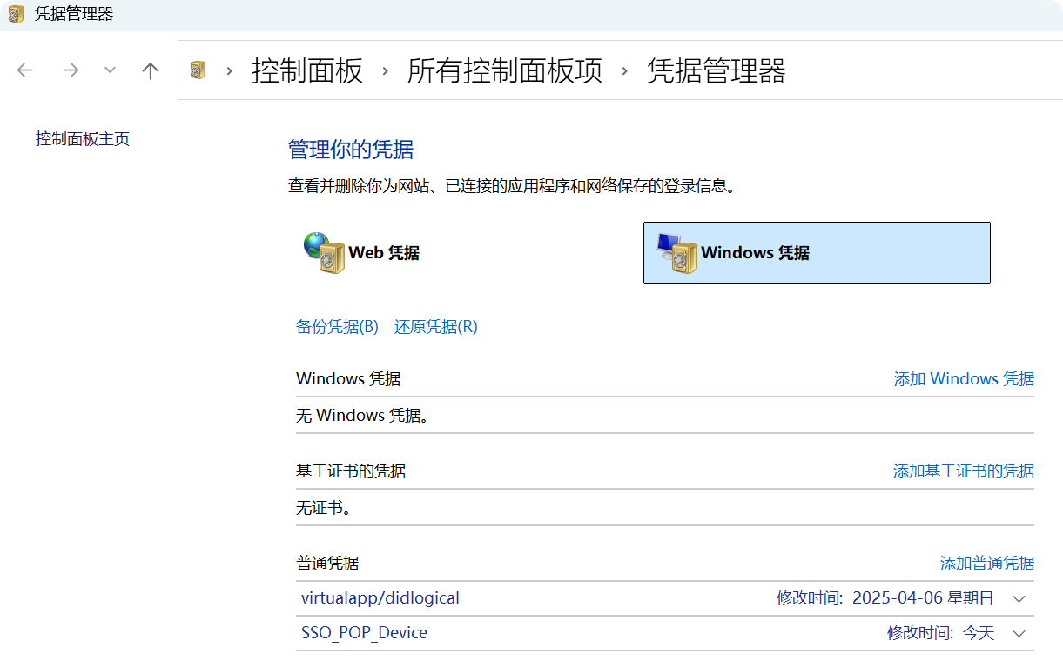Open SSO_POP_Device credential entry
Screen dimensions: 1063x667
coord(364,633)
